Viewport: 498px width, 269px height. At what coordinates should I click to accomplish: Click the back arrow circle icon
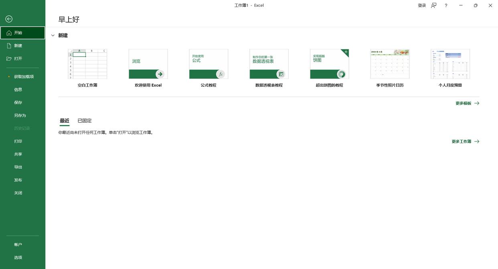9,19
